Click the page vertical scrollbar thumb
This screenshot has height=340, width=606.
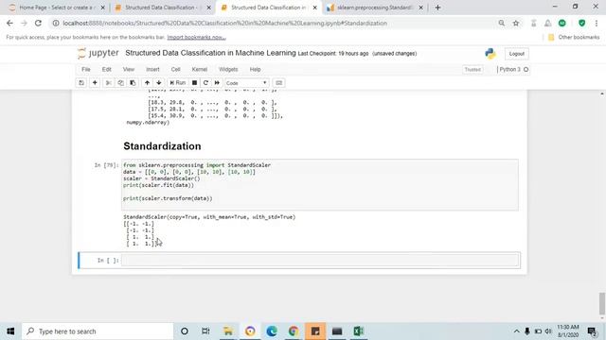(x=602, y=303)
